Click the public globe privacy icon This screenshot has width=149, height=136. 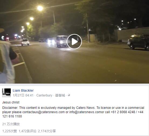pos(69,95)
